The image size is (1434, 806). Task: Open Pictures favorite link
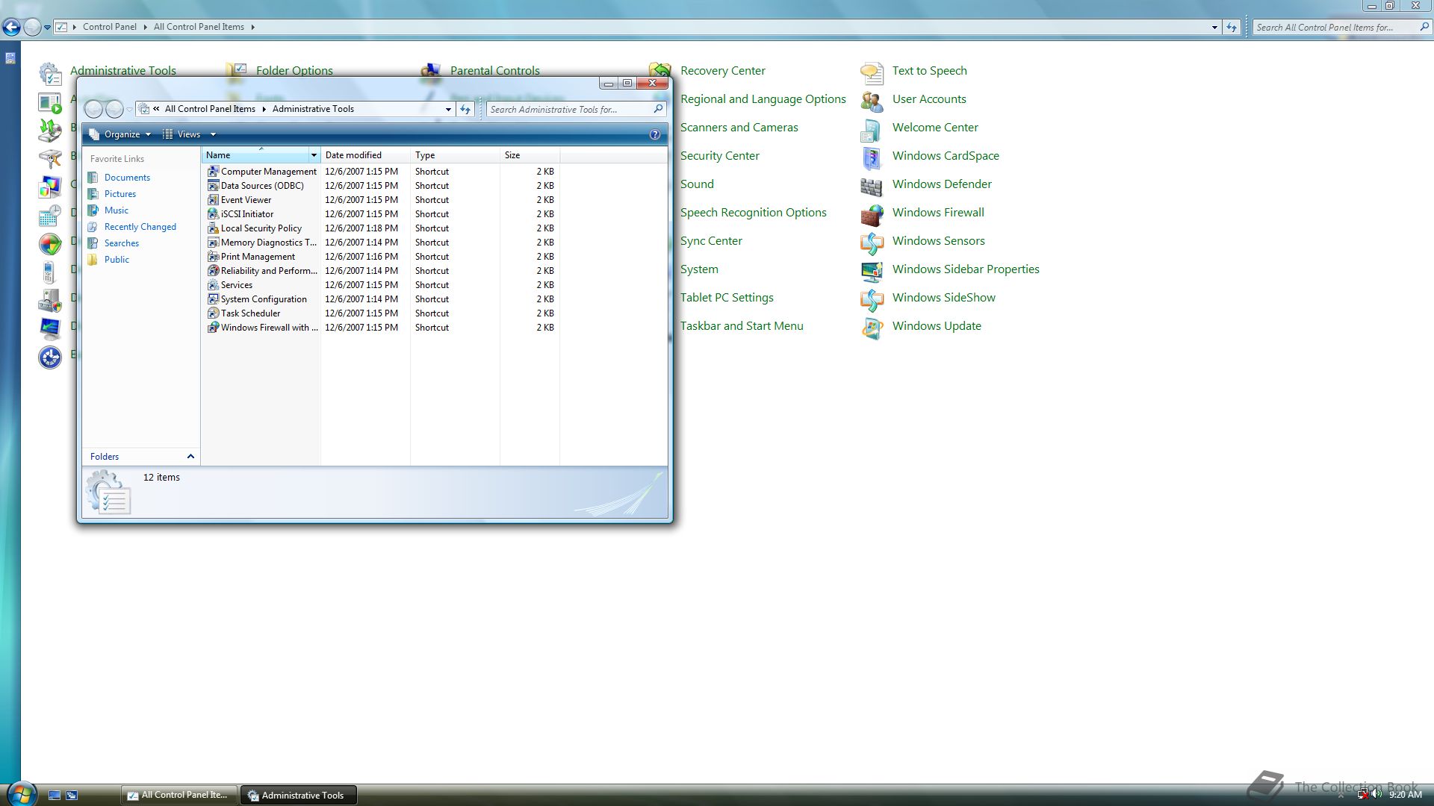pos(120,194)
